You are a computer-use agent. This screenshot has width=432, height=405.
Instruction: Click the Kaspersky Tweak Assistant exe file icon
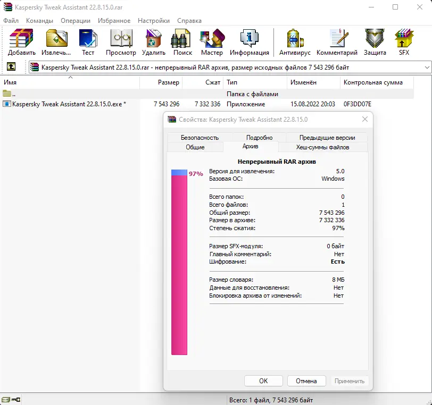click(x=6, y=104)
